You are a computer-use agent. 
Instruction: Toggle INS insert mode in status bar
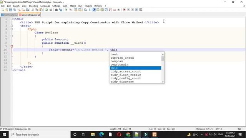coord(239,129)
